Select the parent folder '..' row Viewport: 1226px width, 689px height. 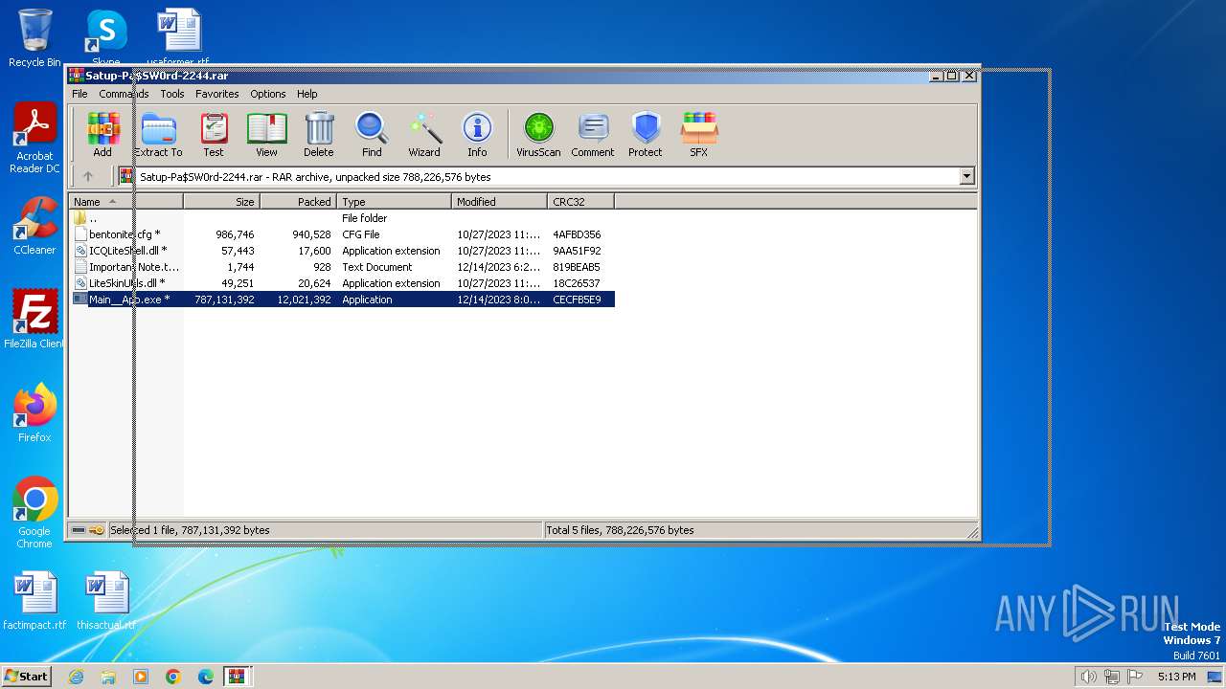[x=342, y=218]
